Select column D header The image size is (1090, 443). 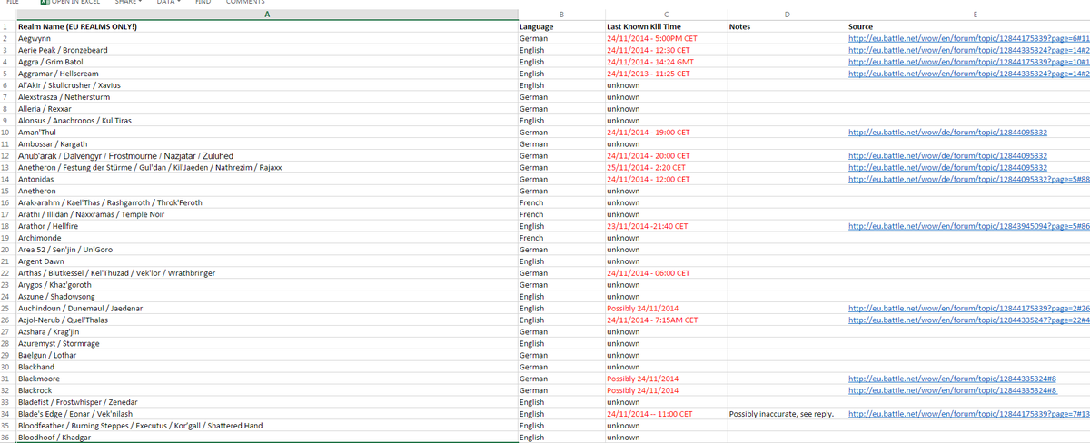[x=786, y=15]
